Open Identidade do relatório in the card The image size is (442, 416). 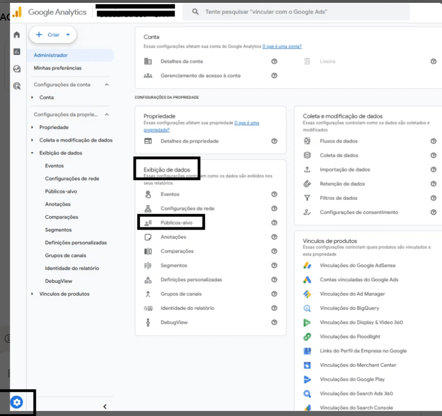click(187, 308)
